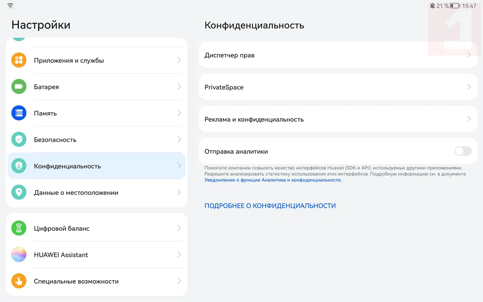483x302 pixels.
Task: Open ПОДРОБНЕЕ О КОНФИДЕНЦИАЛЬНОСТИ link
Action: point(270,206)
